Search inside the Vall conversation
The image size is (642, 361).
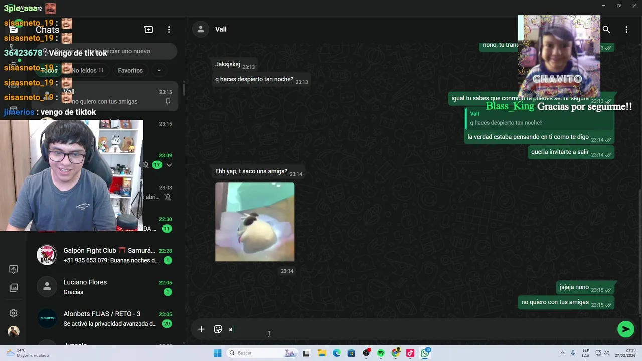(606, 30)
